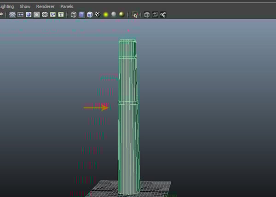Click the cylinder's top cap
This screenshot has height=197, width=276.
[x=127, y=41]
